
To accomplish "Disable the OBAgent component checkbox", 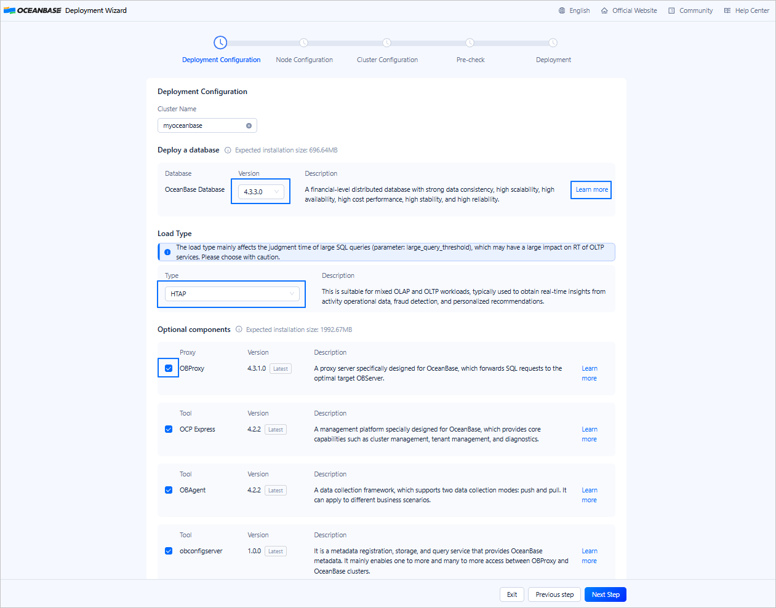I will [169, 490].
